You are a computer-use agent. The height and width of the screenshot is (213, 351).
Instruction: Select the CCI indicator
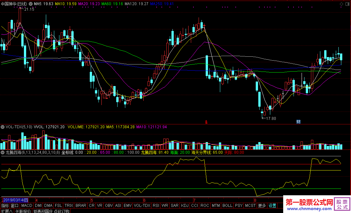[x=194, y=205]
